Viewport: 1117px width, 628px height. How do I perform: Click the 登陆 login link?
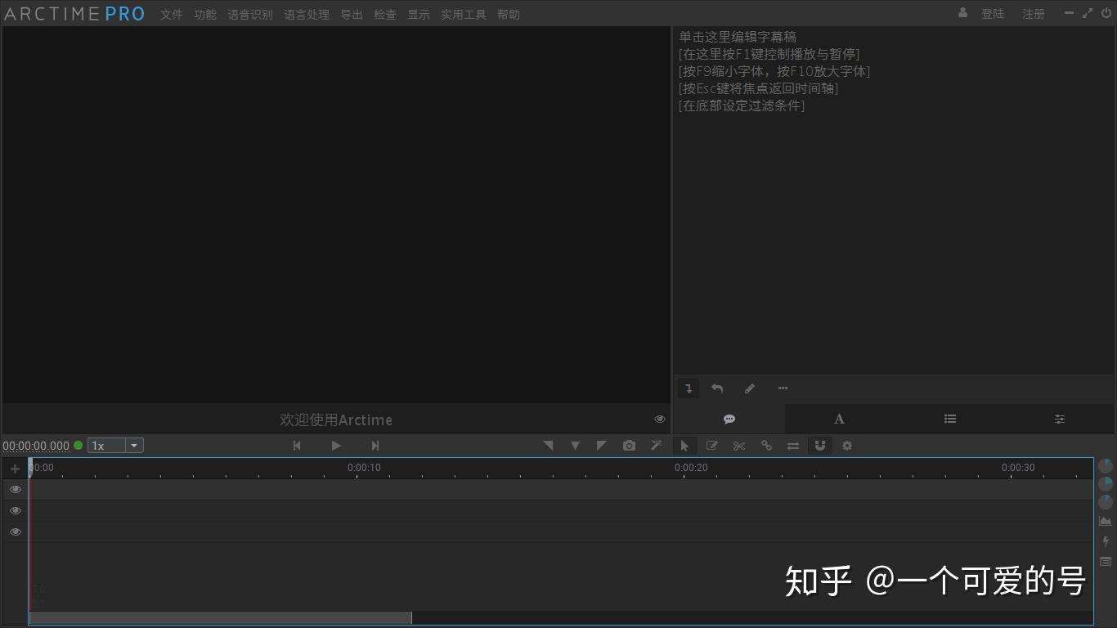[993, 14]
